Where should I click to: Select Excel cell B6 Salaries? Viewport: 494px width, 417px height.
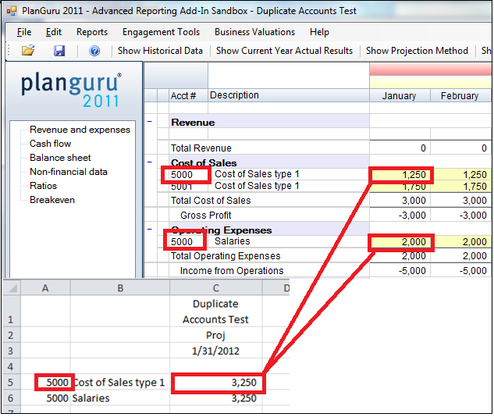click(120, 398)
